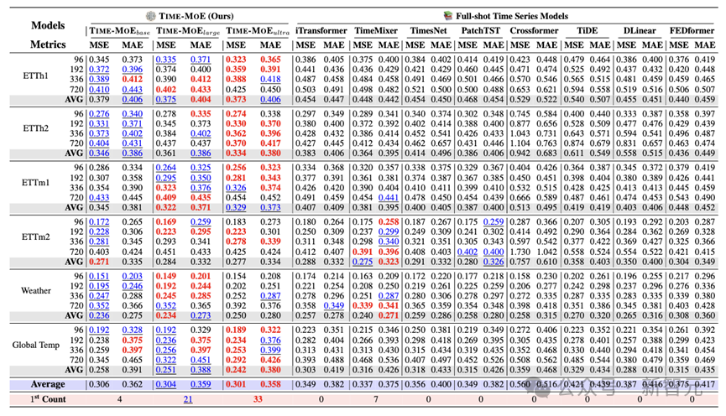Click the underlined blue 21 in 1st Count row
Viewport: 726px width, 416px height.
(188, 399)
